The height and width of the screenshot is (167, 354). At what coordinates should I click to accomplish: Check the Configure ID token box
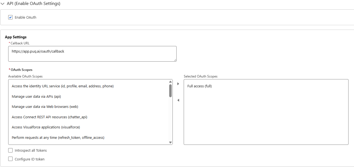(11, 159)
